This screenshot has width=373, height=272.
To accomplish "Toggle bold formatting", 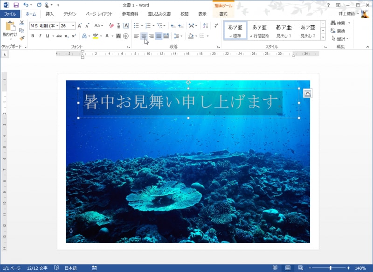I will click(x=33, y=36).
